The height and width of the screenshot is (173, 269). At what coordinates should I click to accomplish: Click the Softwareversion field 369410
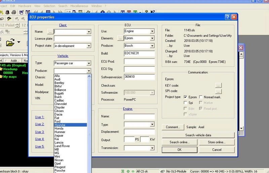pyautogui.click(x=139, y=77)
